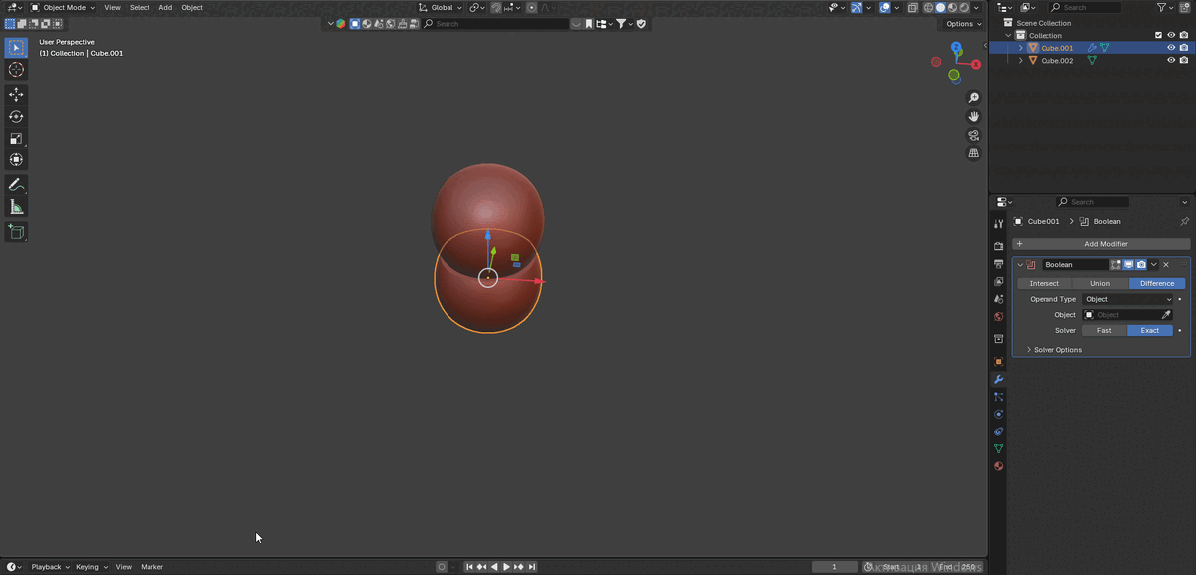This screenshot has width=1196, height=575.
Task: Toggle Boolean modifier viewport display
Action: point(1128,265)
